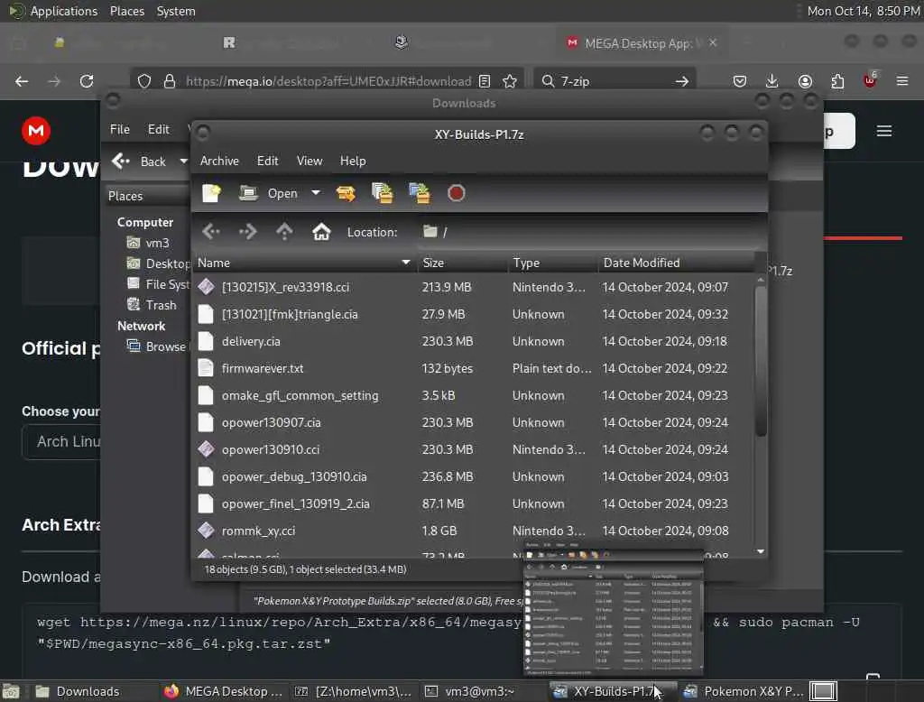Create new archive toolbar icon
924x702 pixels.
coord(211,193)
